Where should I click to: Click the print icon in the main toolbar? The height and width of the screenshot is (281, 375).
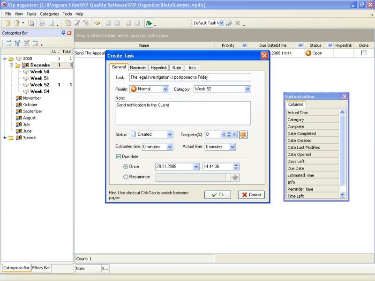click(x=42, y=23)
